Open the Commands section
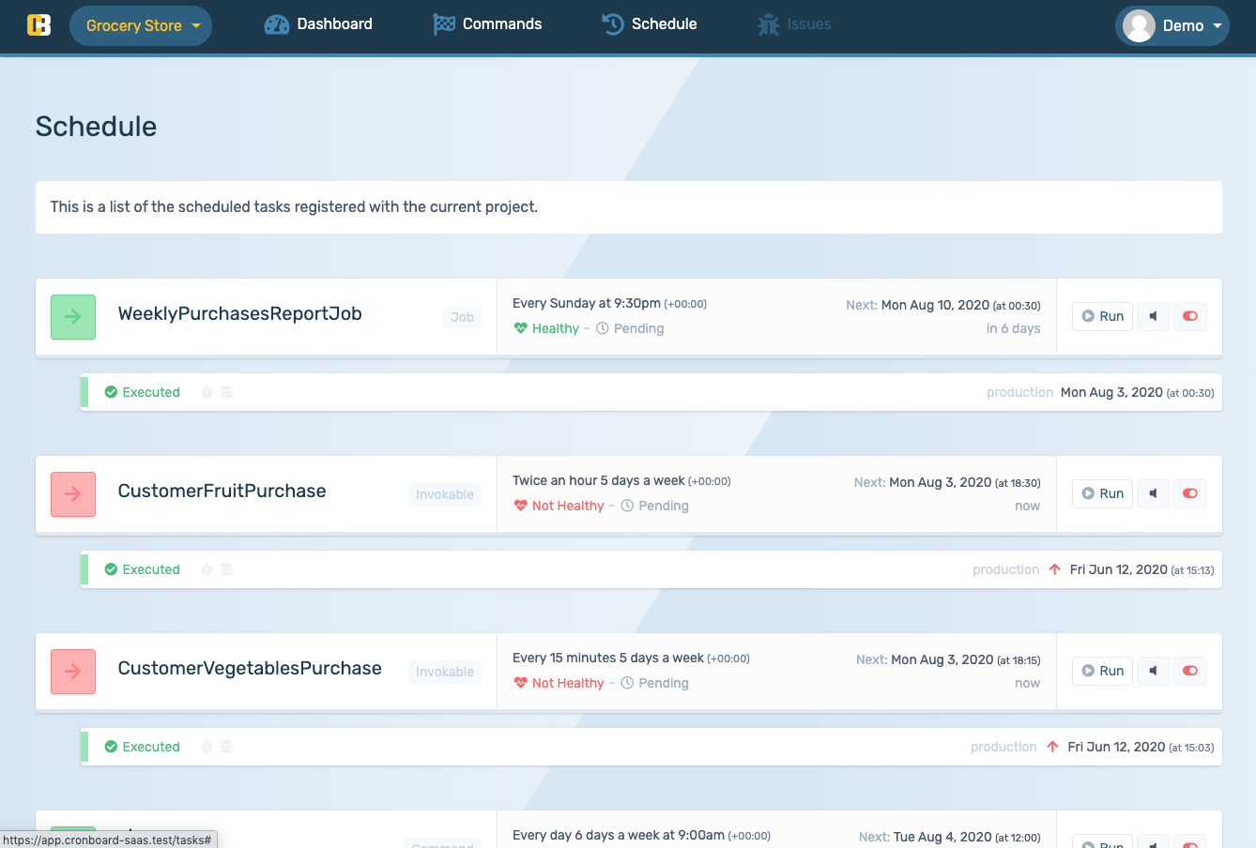Image resolution: width=1256 pixels, height=848 pixels. coord(487,24)
